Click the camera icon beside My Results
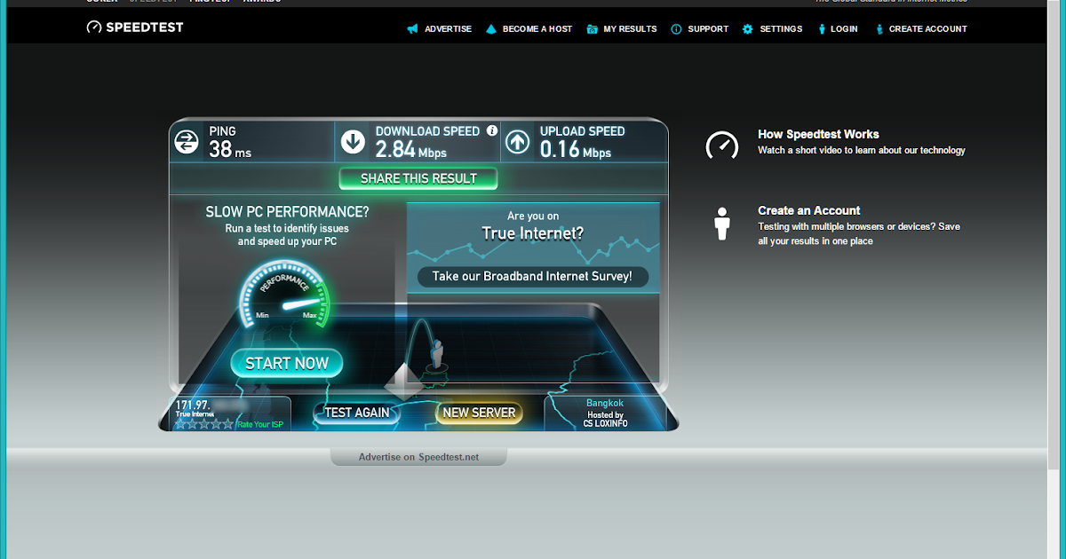This screenshot has width=1066, height=559. coord(593,29)
